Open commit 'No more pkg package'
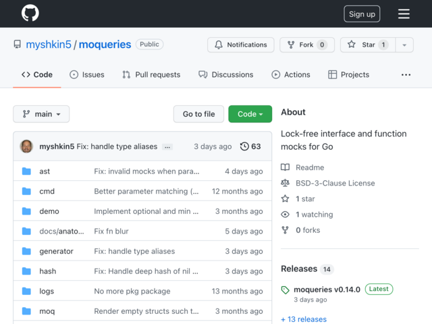This screenshot has width=432, height=324. click(132, 291)
